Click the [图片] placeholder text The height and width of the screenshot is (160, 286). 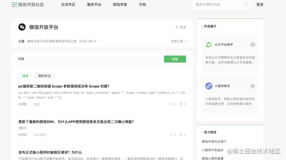pos(23,128)
